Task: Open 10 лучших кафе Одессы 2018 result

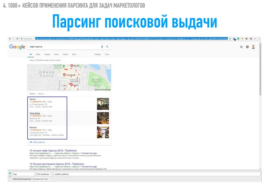Action: pos(53,151)
